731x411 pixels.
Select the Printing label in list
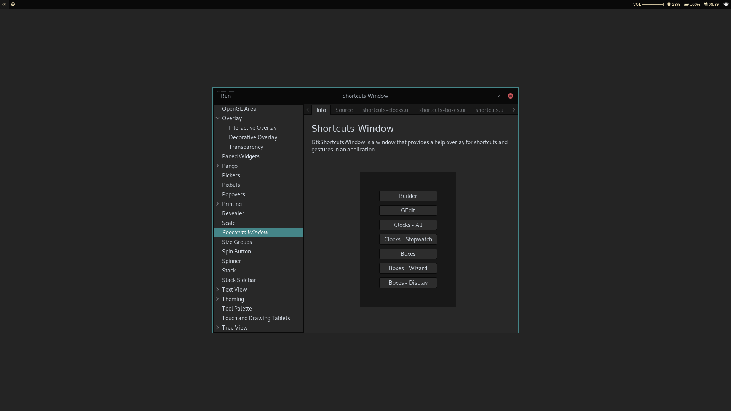click(232, 204)
